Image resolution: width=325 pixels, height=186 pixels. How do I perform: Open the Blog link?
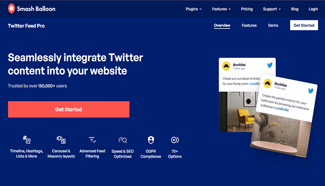click(x=294, y=9)
